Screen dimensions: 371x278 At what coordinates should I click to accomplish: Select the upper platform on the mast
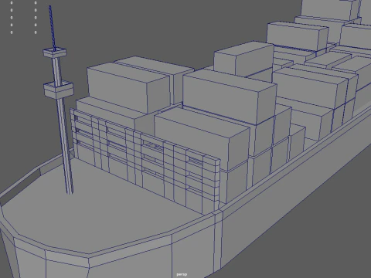pyautogui.click(x=55, y=53)
